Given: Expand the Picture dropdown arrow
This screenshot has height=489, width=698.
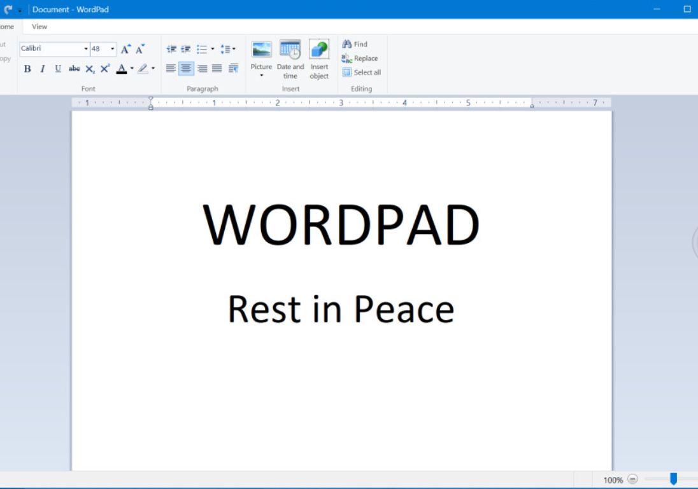Looking at the screenshot, I should (261, 76).
